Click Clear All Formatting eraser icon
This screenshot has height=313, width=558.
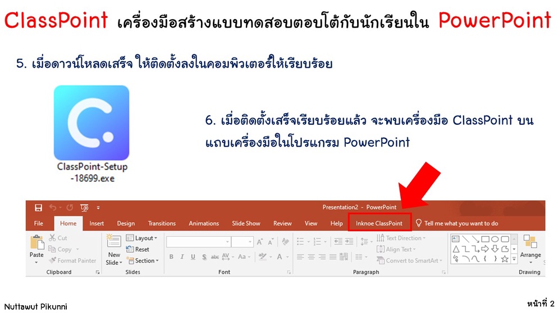tap(285, 242)
